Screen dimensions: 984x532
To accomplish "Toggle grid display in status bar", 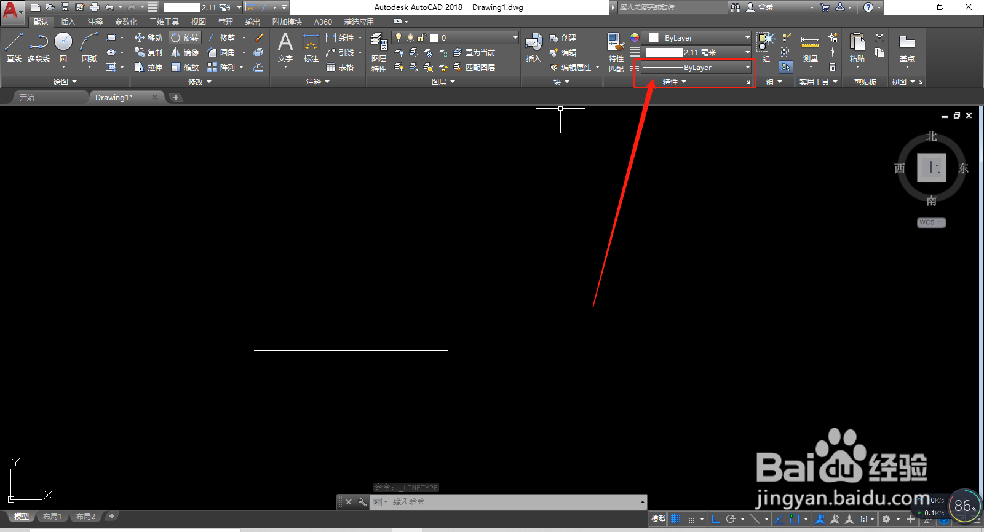I will 675,519.
